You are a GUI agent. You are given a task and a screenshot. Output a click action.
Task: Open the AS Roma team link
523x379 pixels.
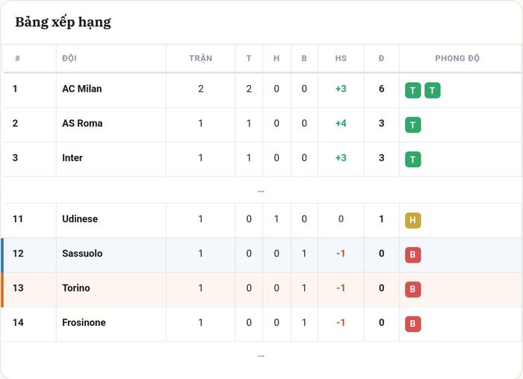82,123
